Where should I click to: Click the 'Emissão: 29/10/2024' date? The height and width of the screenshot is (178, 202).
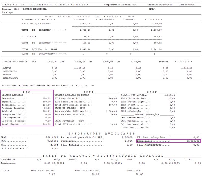coord(160,5)
